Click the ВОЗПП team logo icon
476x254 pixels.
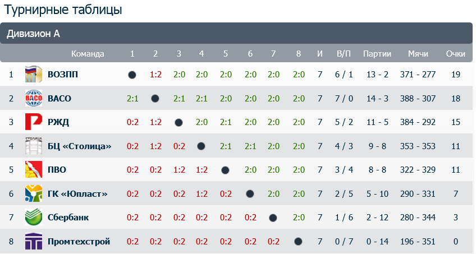click(33, 74)
